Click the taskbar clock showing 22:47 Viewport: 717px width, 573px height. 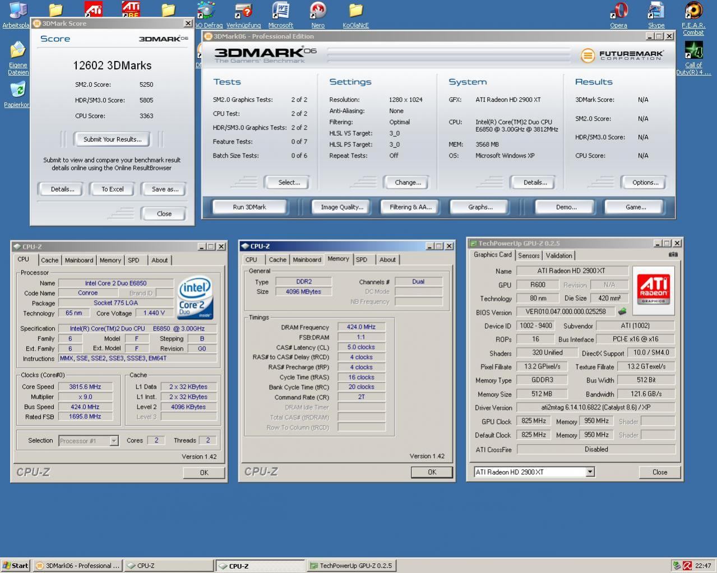(x=703, y=566)
